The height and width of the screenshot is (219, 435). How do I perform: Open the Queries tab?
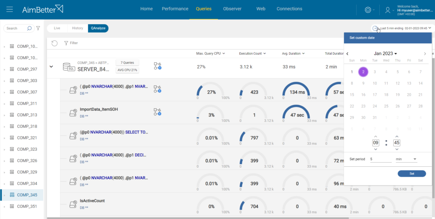click(203, 9)
